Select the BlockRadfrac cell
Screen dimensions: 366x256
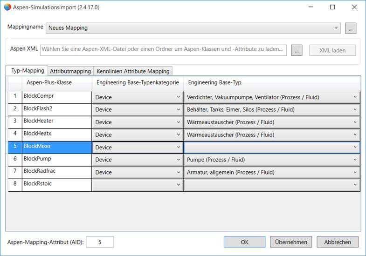pos(57,172)
